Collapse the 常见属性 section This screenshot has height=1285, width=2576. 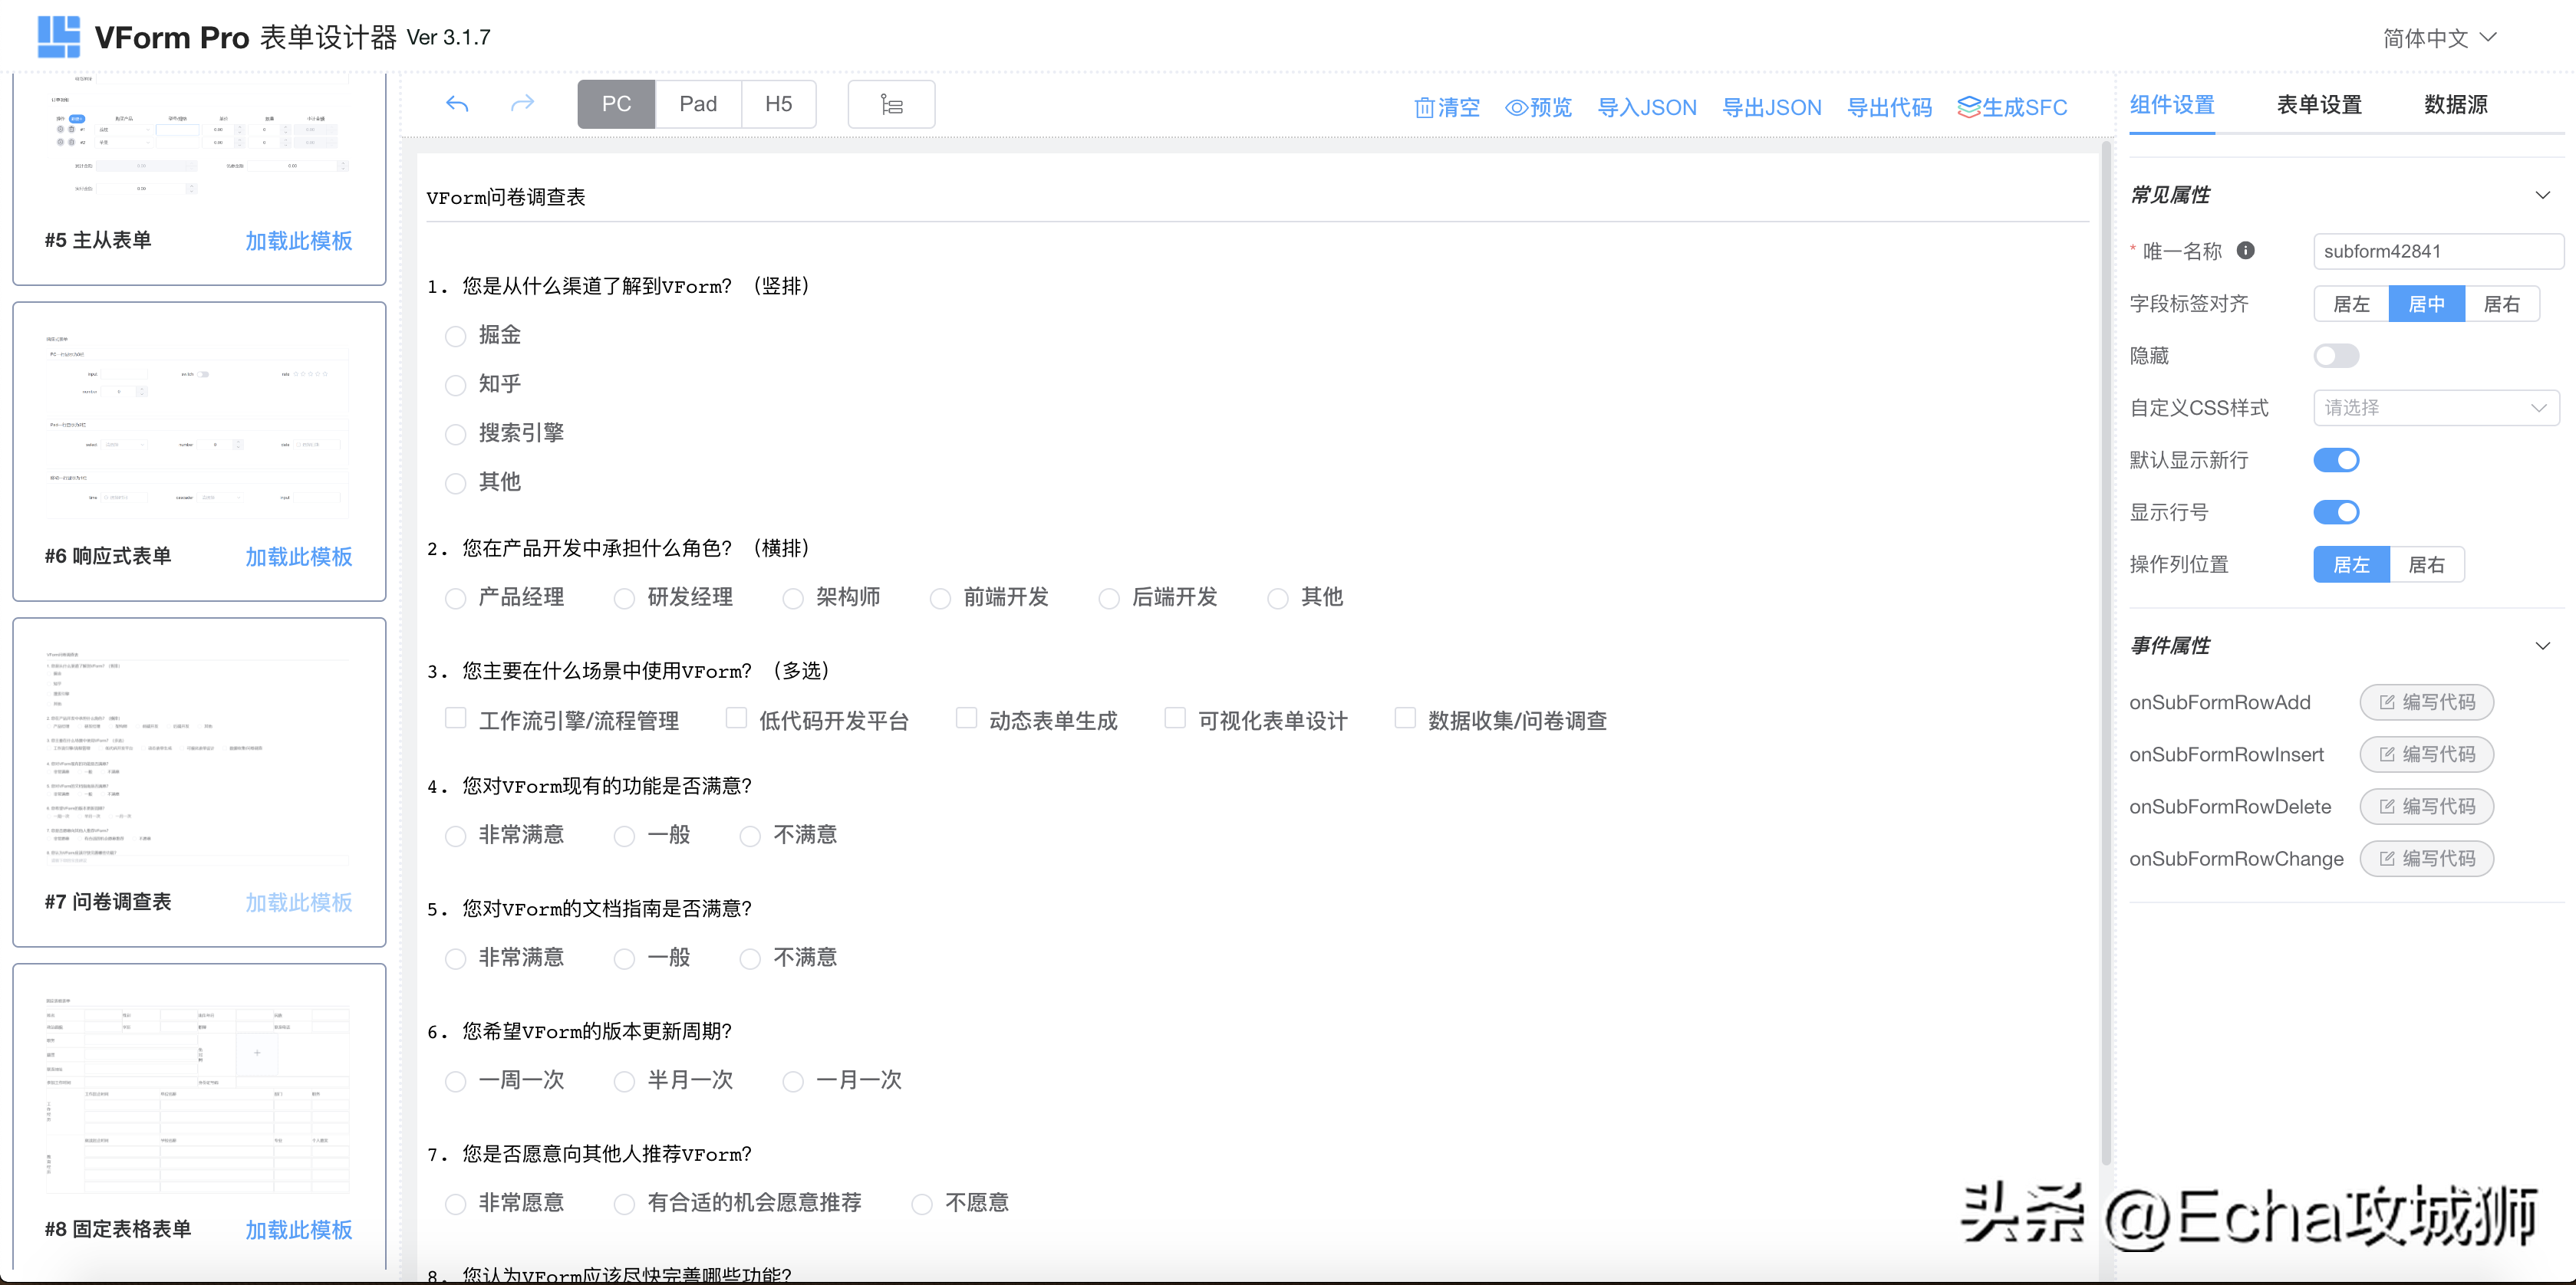pos(2543,195)
